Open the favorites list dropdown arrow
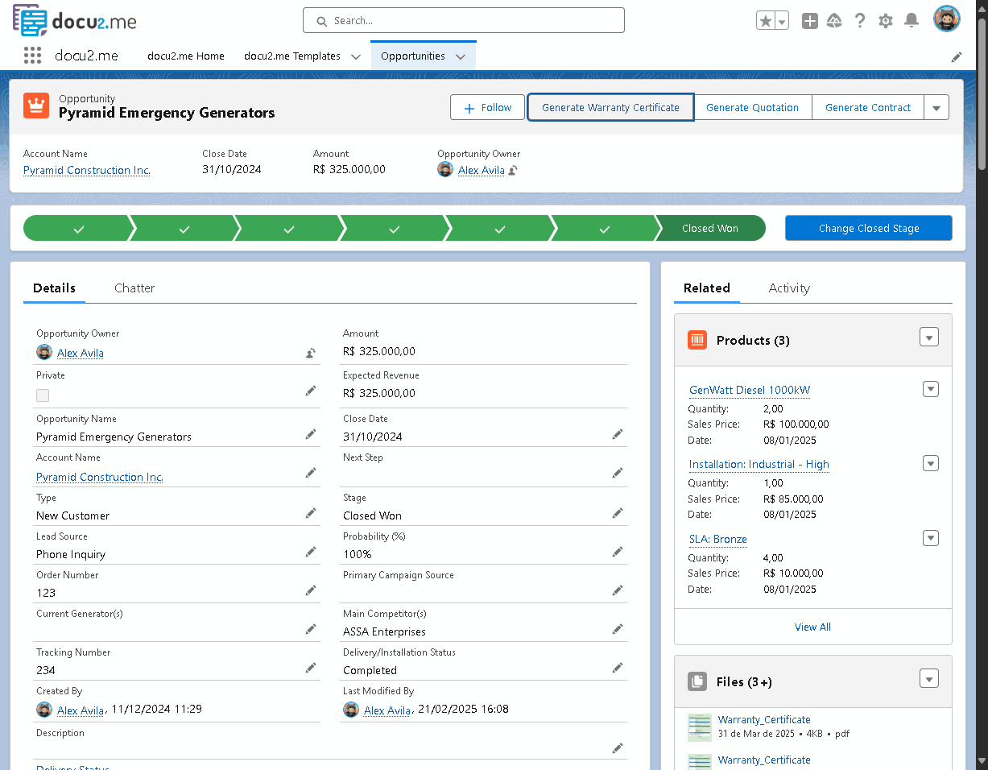Screen dimensions: 988x770 (x=782, y=22)
